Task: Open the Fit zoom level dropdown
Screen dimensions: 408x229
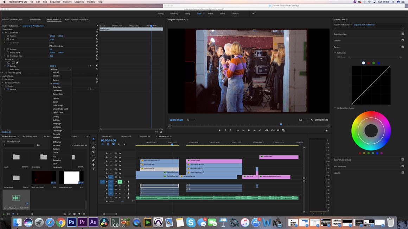Action: click(191, 120)
